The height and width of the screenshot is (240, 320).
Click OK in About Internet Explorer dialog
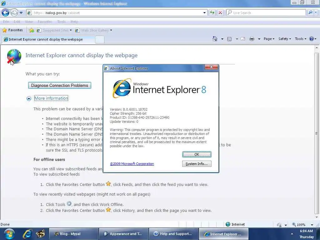pos(197,154)
